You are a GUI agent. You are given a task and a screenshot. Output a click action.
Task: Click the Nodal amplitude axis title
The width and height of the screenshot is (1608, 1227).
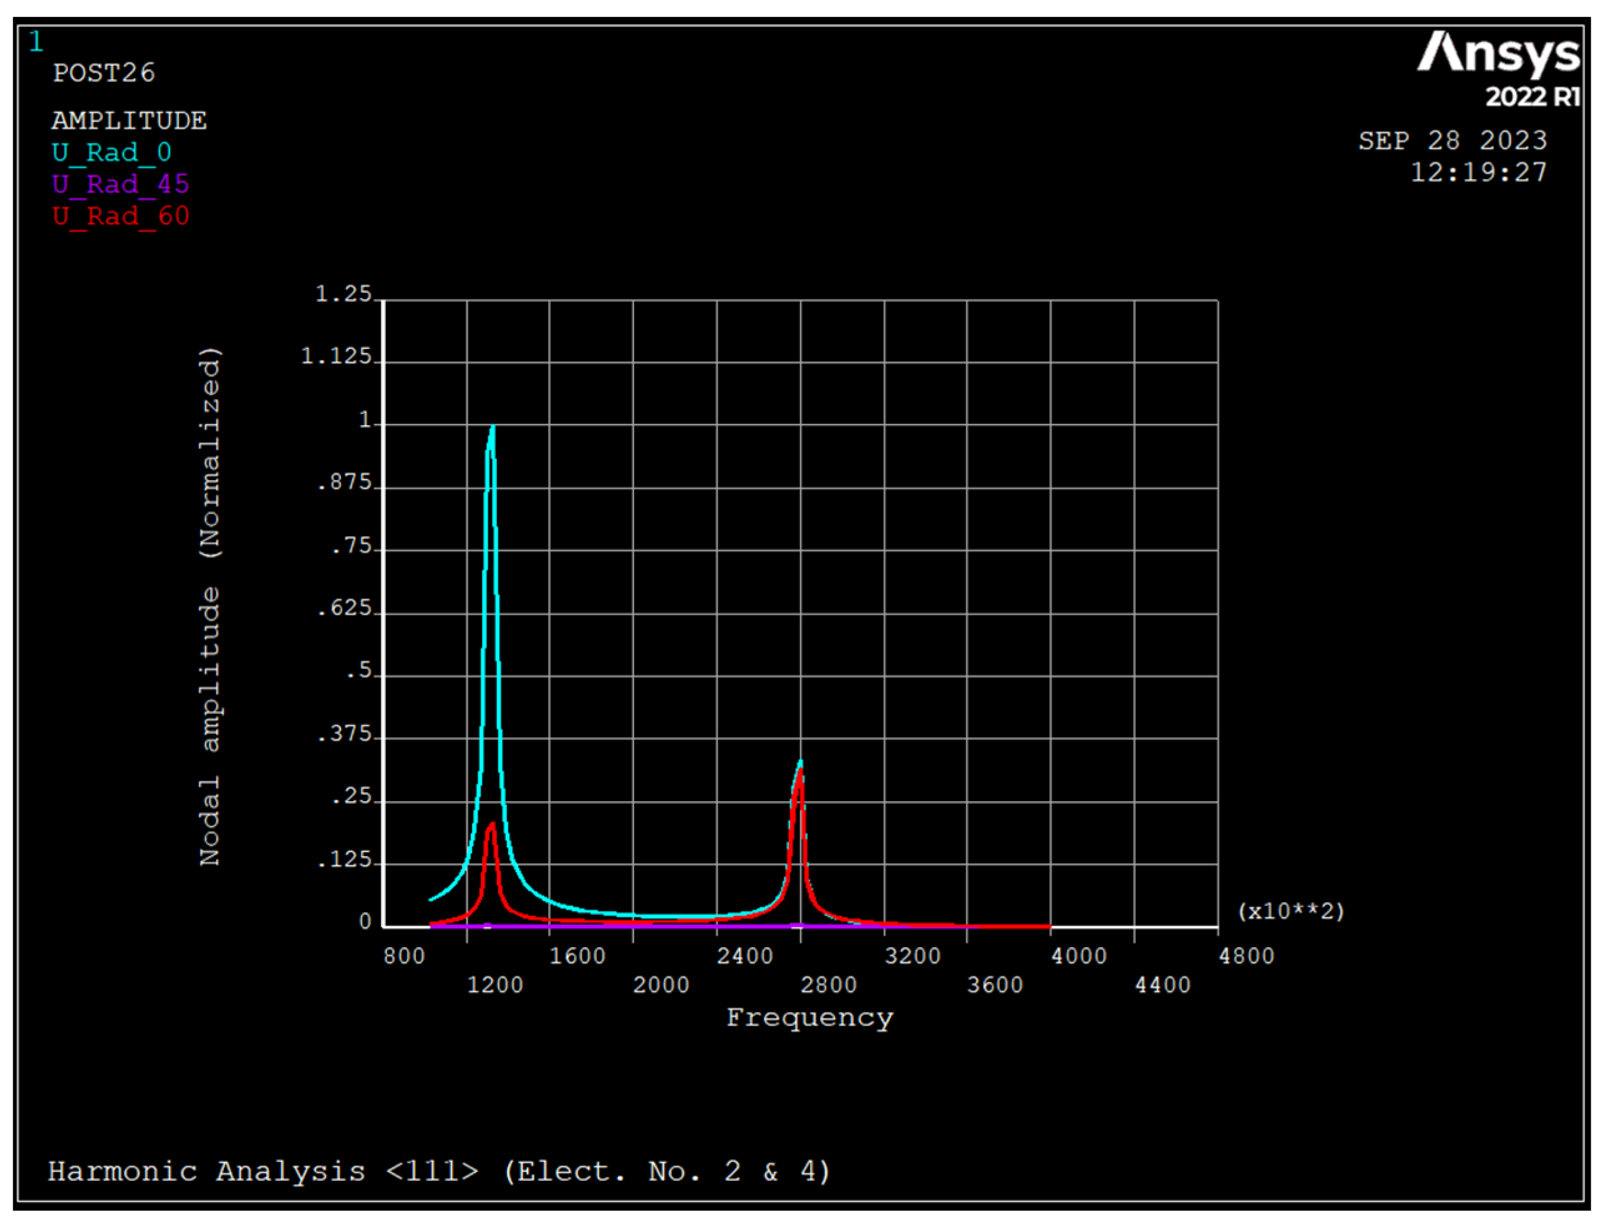209,606
